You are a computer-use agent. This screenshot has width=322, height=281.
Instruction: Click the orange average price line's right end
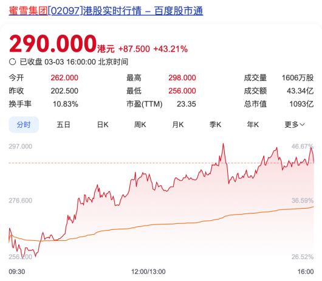pos(313,207)
